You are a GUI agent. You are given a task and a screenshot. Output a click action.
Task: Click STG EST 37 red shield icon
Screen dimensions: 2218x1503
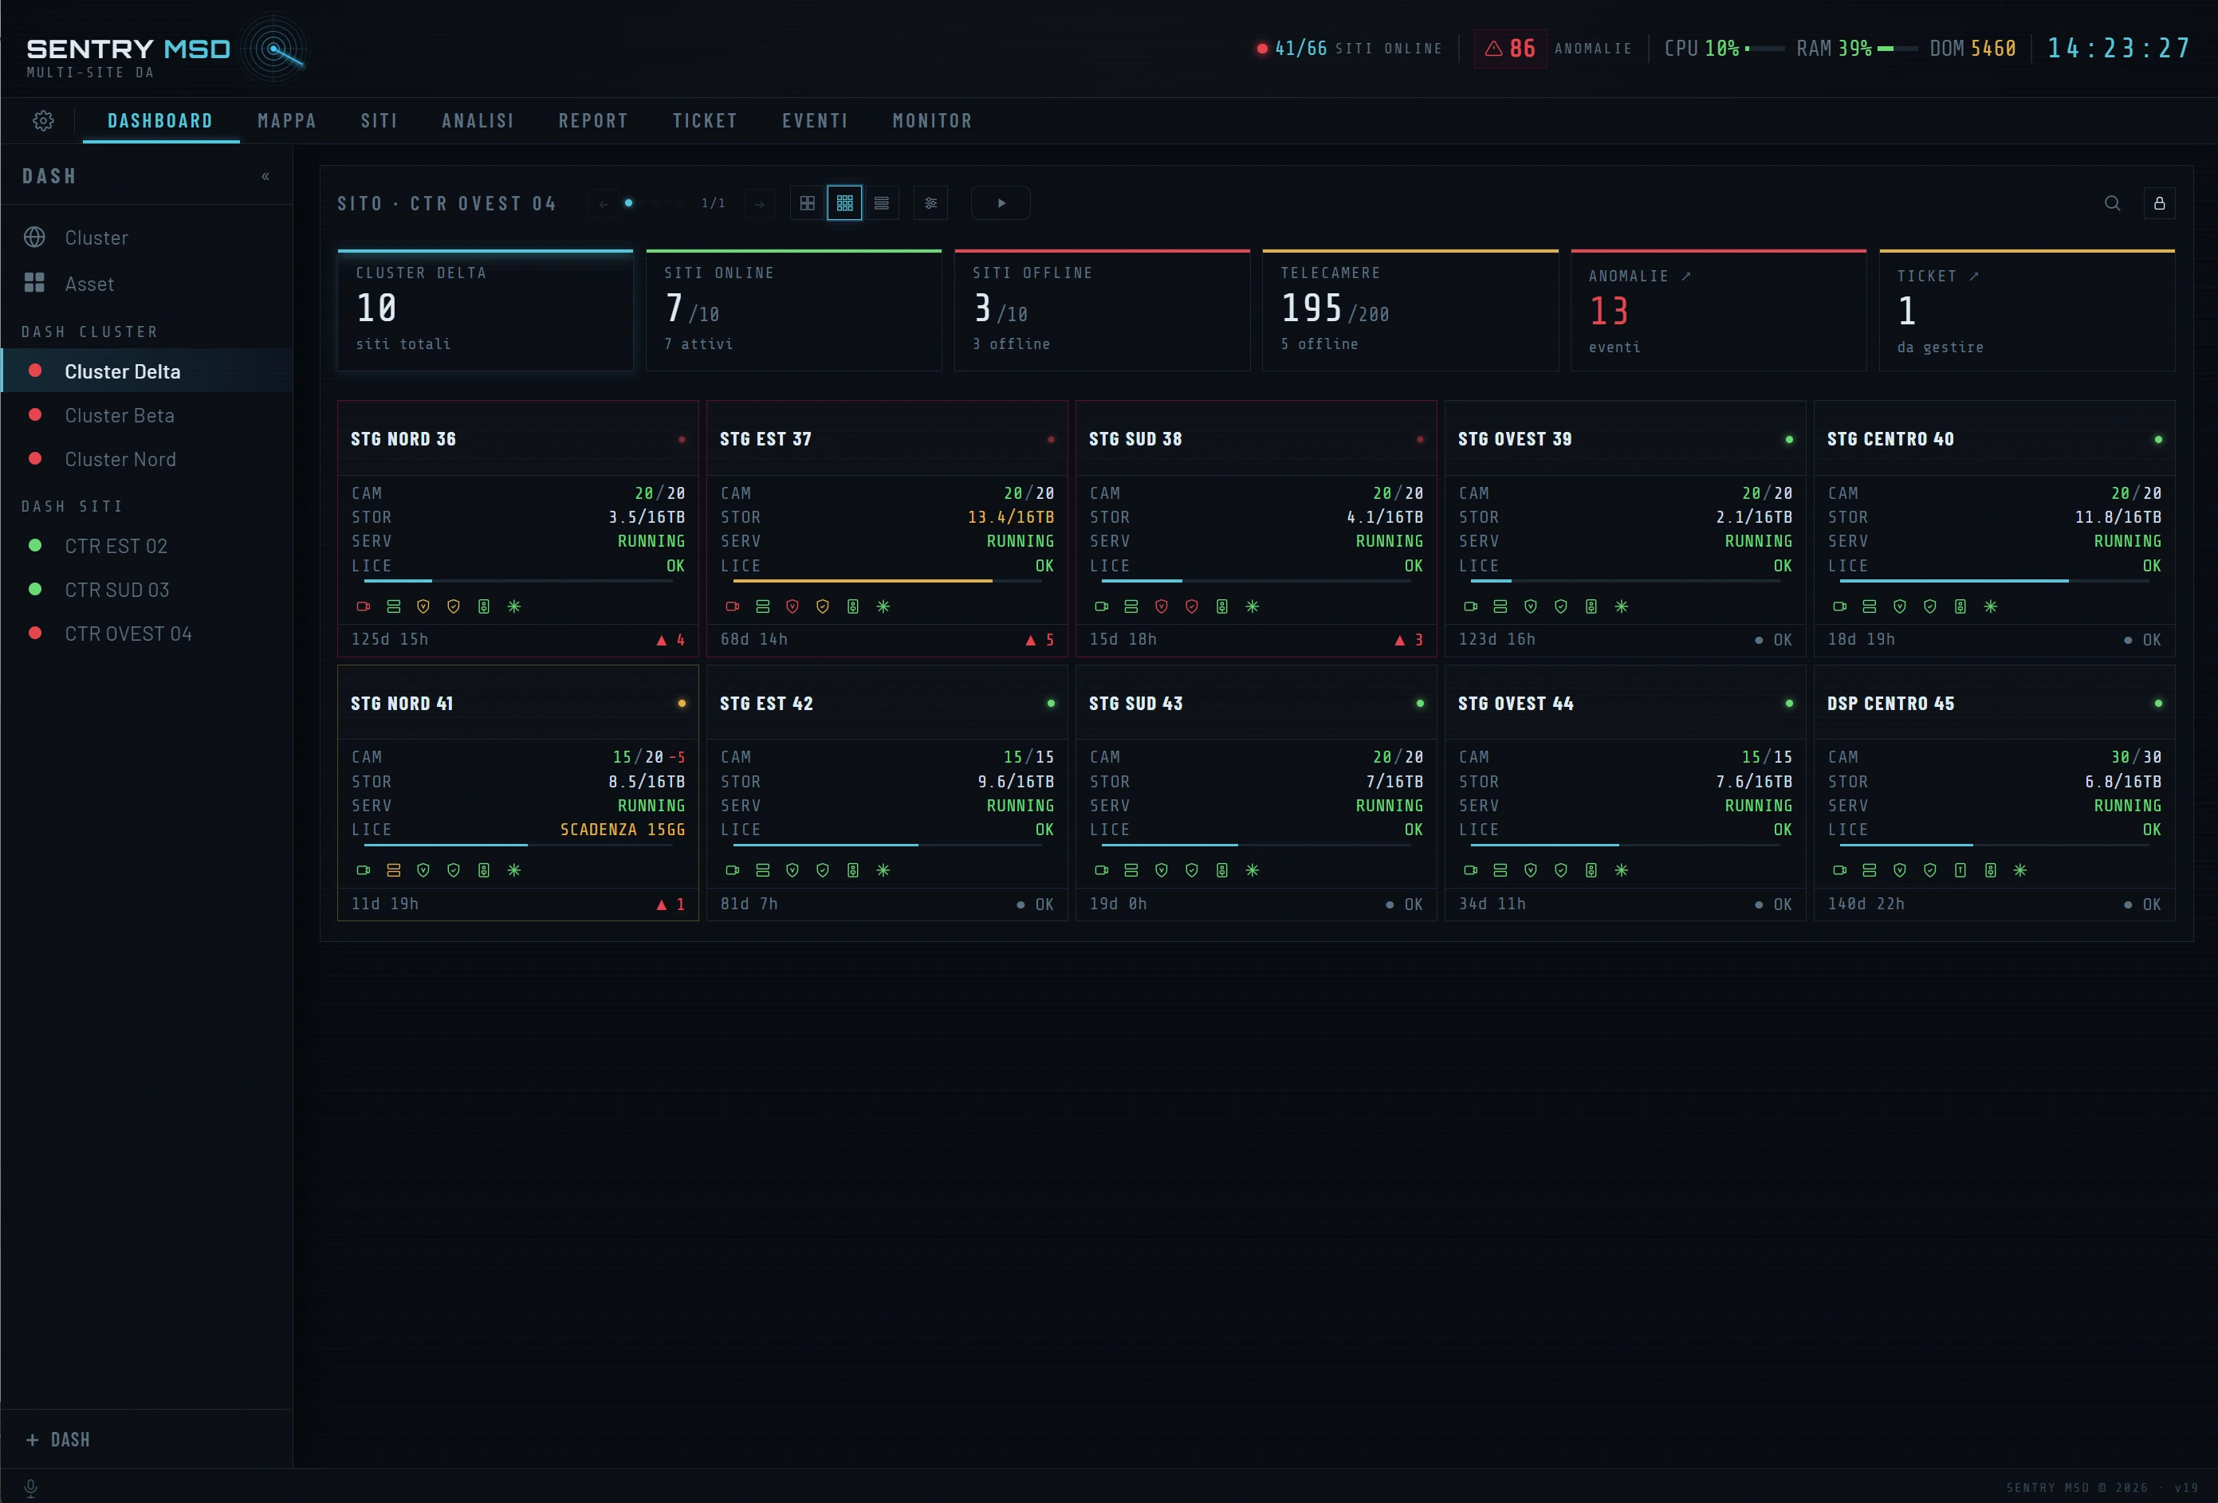click(792, 606)
